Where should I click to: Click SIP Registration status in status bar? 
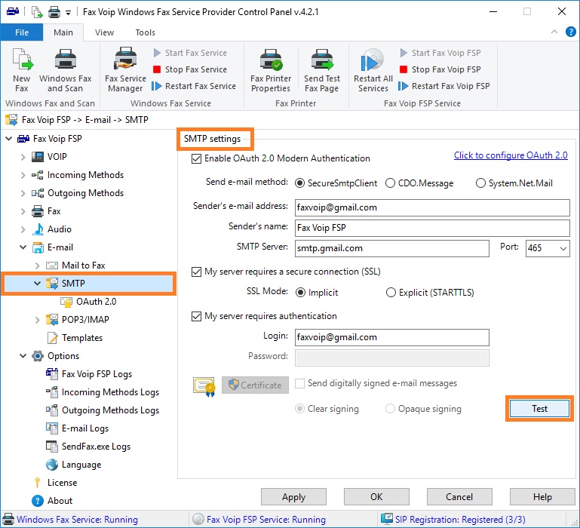click(453, 520)
